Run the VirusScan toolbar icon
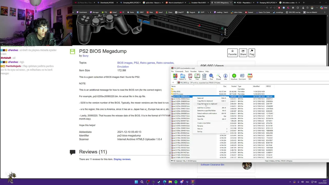The image size is (329, 185). [234, 77]
